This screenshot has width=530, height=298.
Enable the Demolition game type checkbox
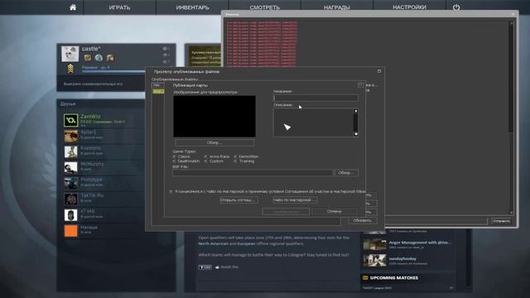(235, 156)
